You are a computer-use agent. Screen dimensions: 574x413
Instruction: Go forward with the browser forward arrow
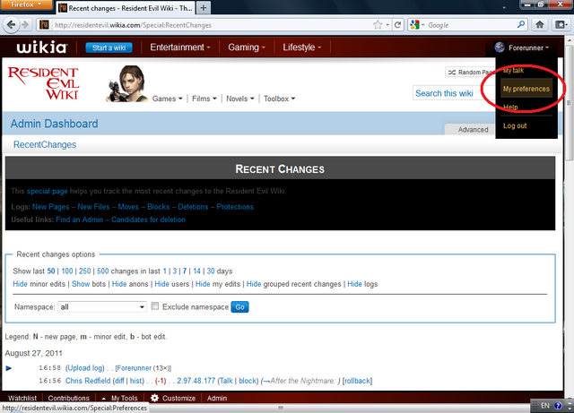[x=25, y=25]
